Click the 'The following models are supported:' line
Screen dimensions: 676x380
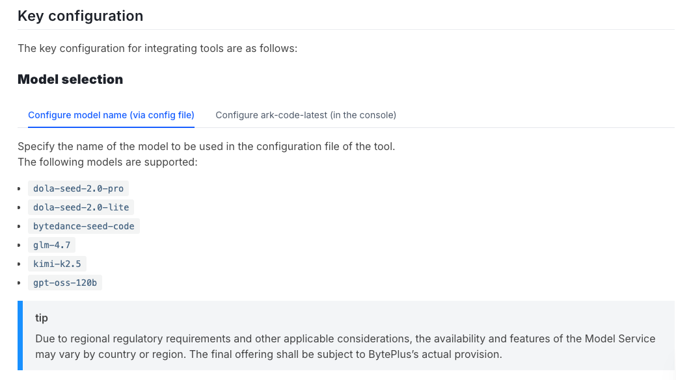107,162
